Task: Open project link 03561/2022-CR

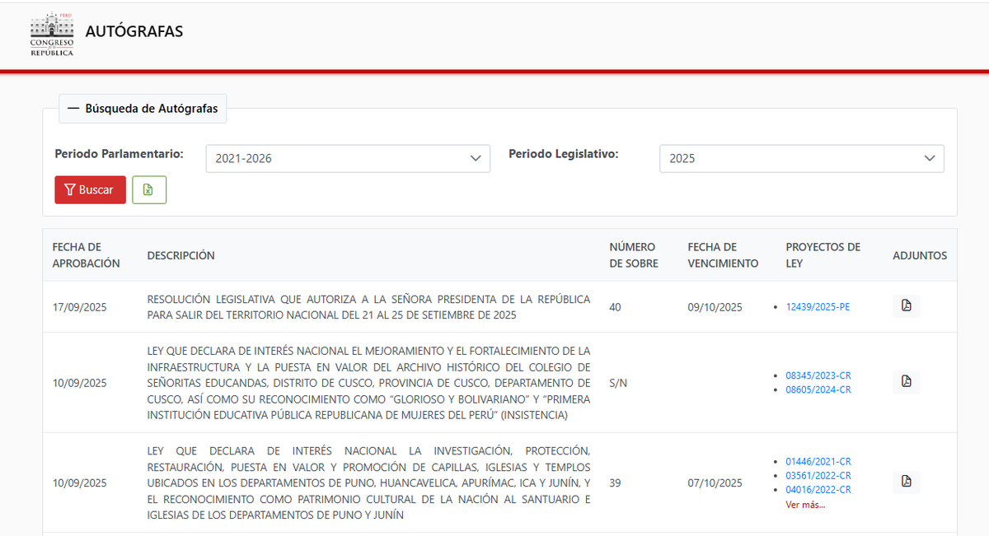Action: 818,476
